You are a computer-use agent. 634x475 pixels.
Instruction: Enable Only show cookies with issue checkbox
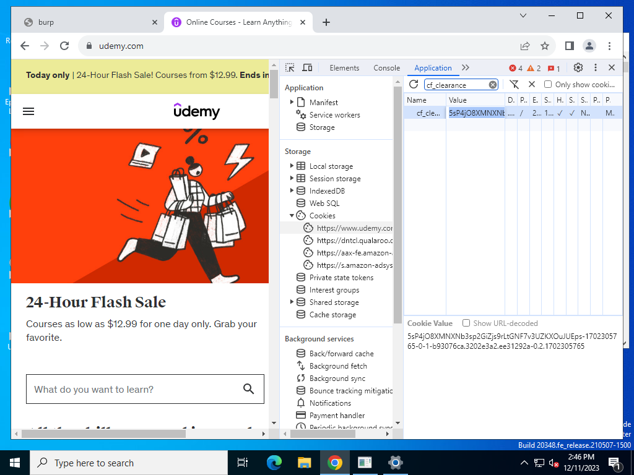pyautogui.click(x=548, y=84)
